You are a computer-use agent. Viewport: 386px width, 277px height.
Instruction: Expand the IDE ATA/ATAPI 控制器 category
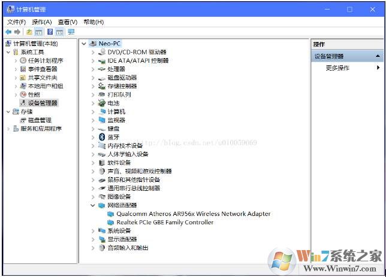pos(93,60)
